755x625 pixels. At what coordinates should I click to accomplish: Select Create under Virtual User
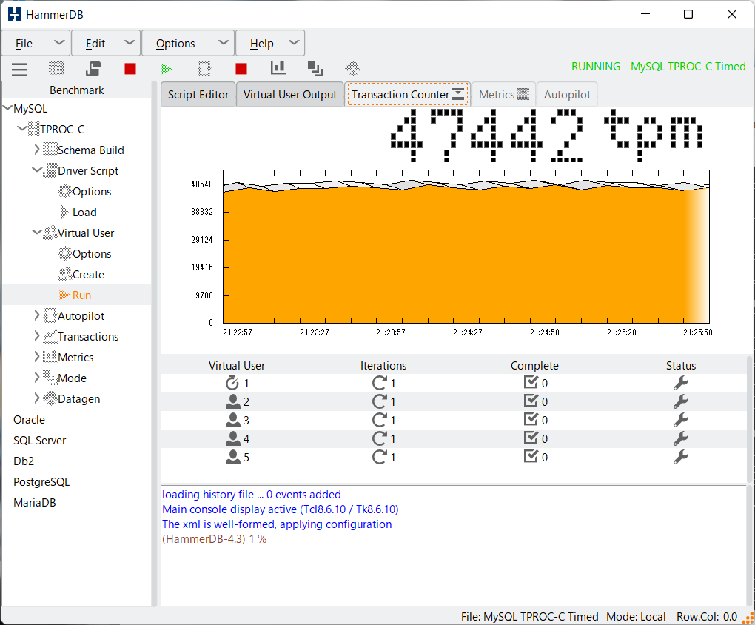88,274
